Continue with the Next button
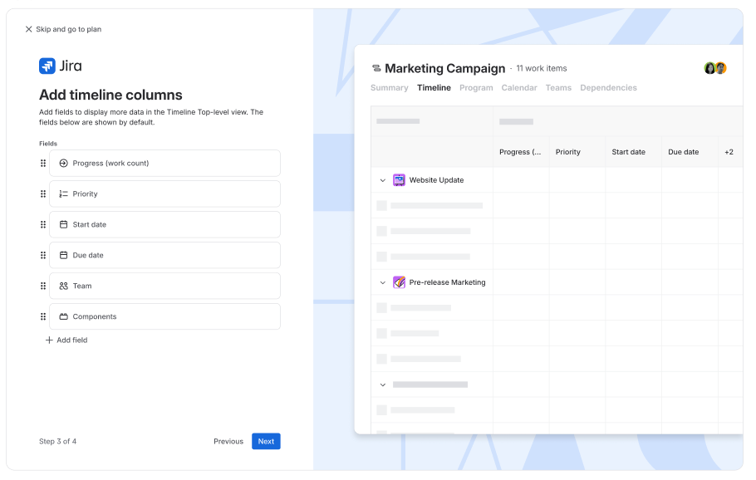The height and width of the screenshot is (480, 756). click(x=266, y=442)
